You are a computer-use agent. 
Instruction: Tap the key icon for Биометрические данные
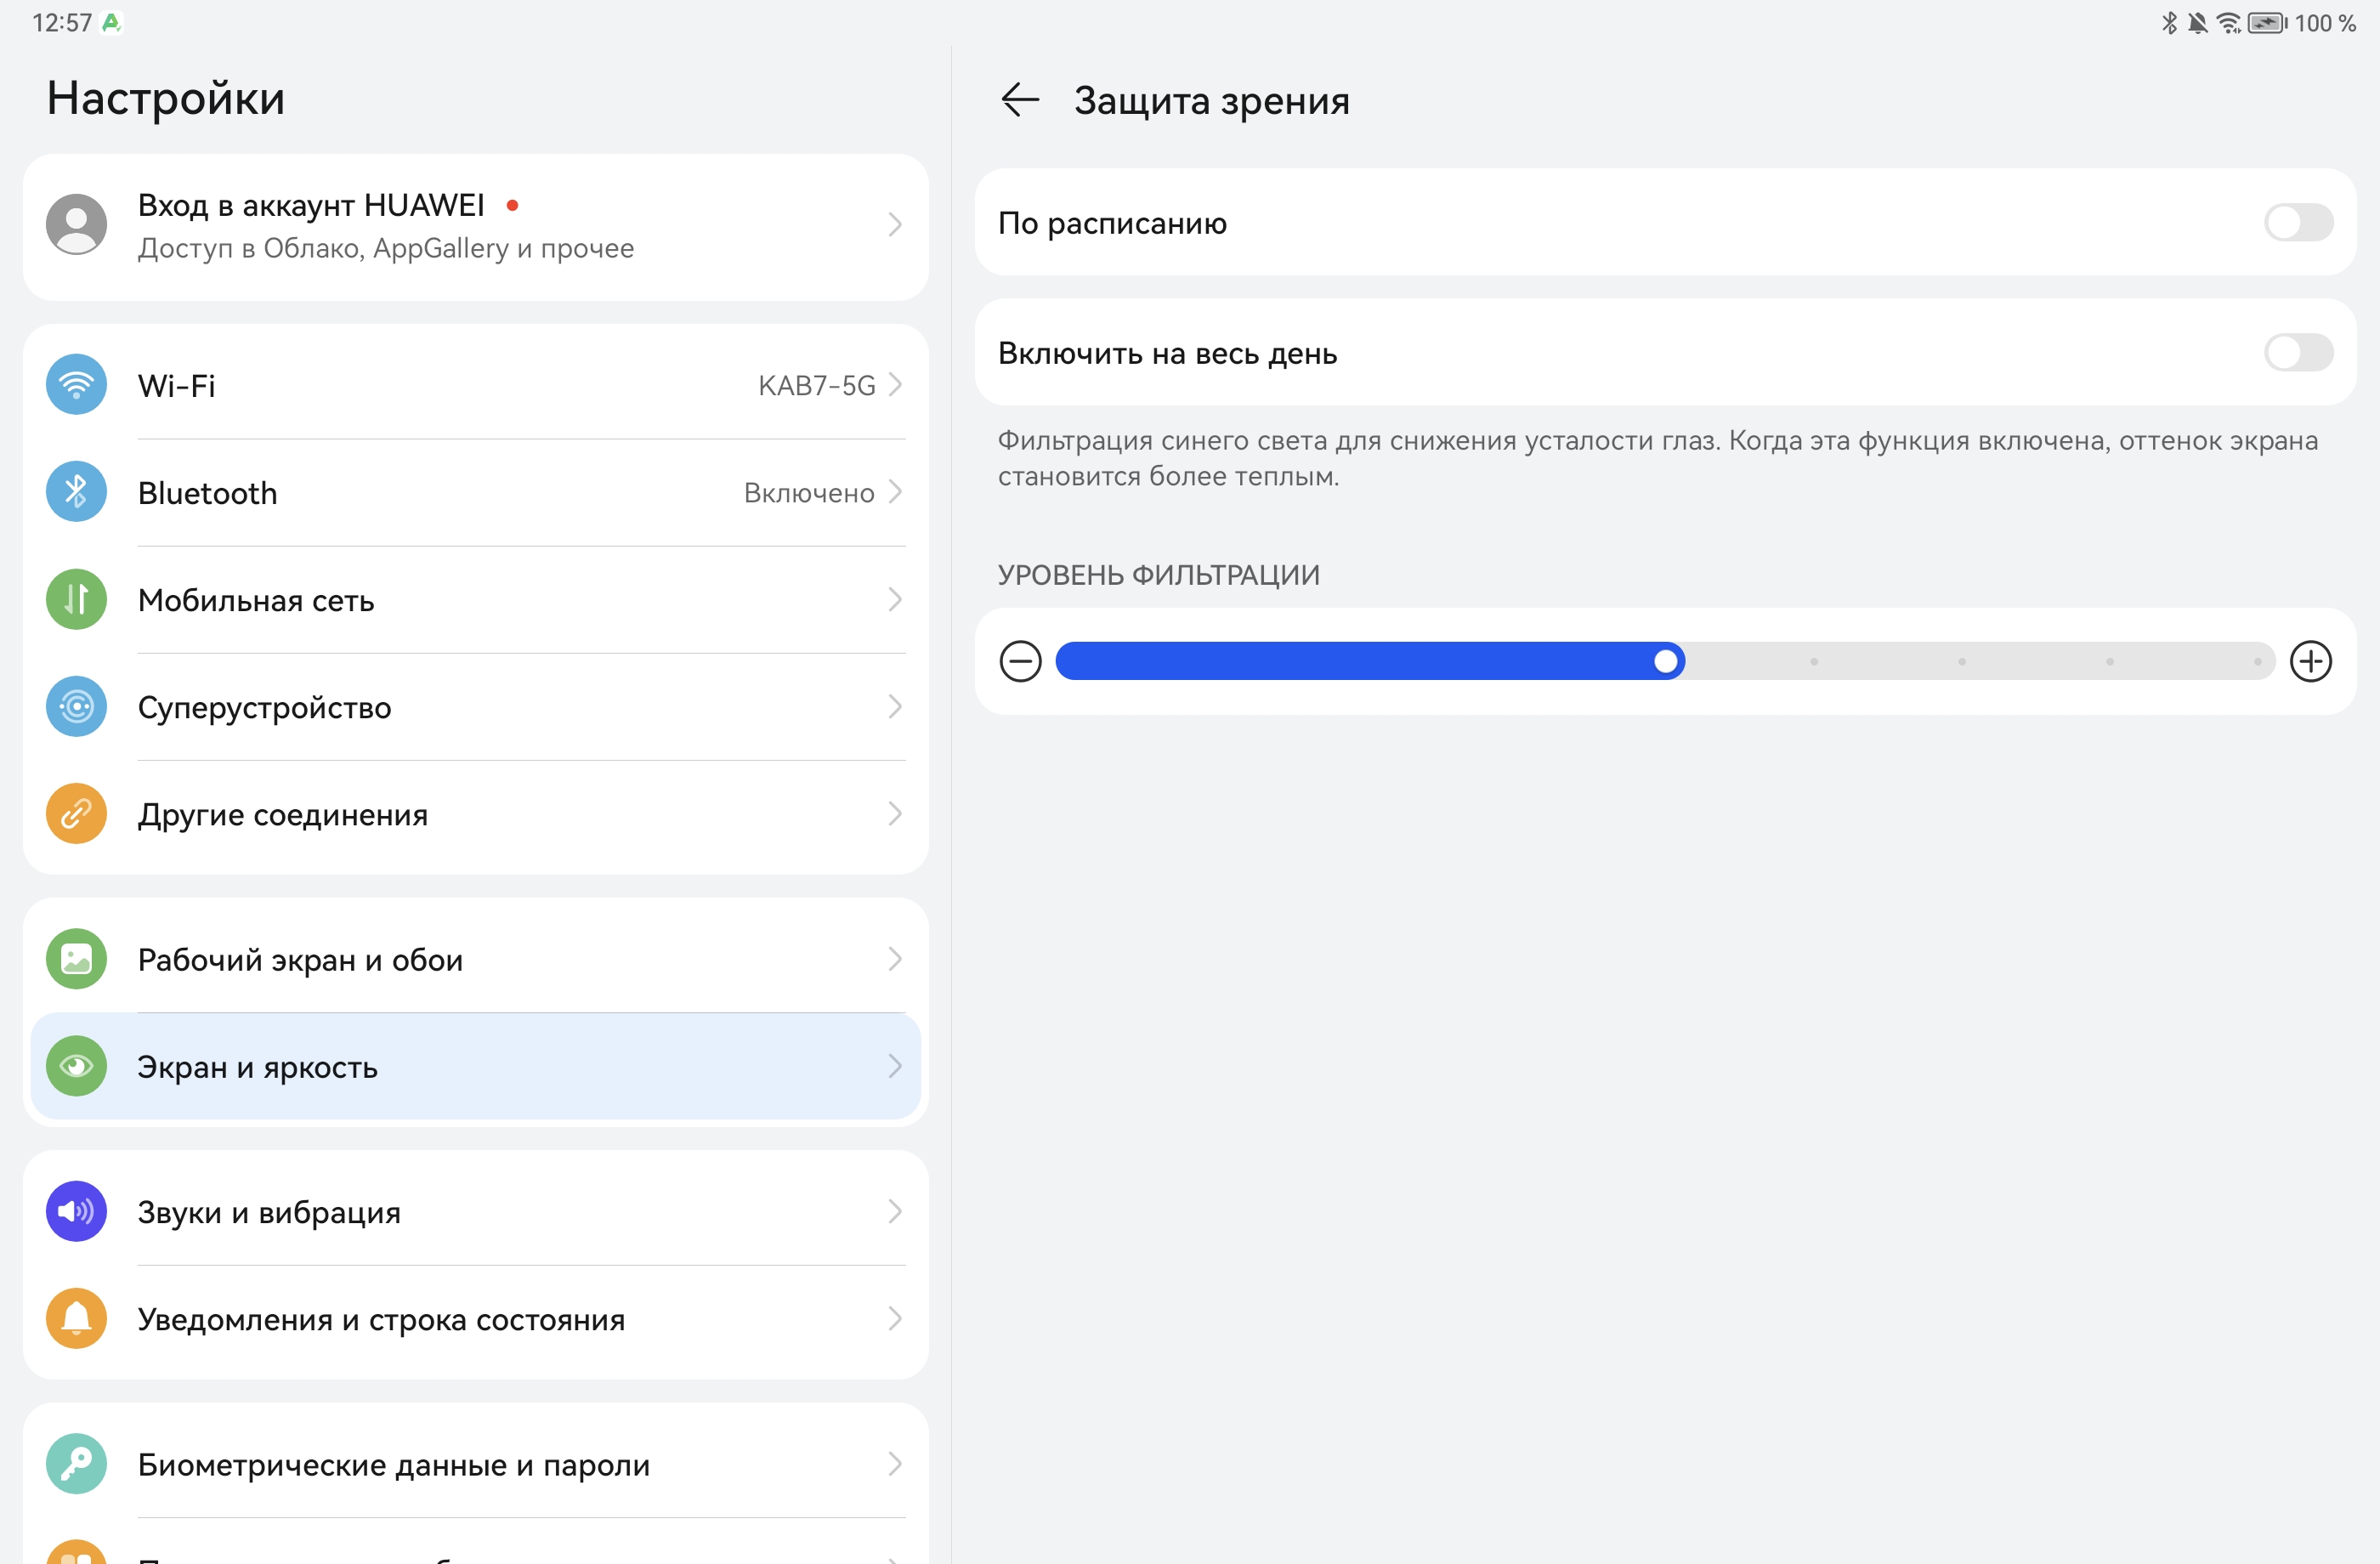76,1464
